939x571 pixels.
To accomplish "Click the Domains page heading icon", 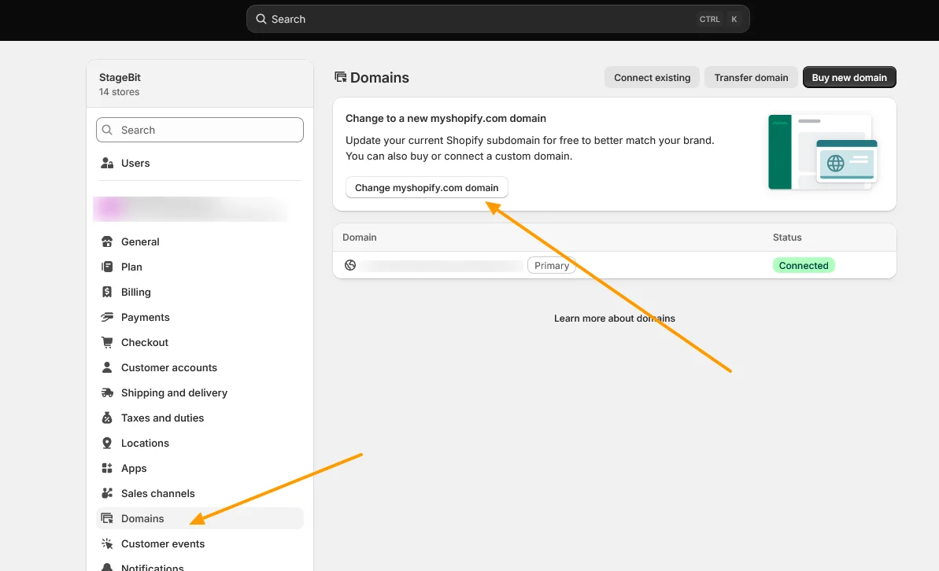I will tap(340, 77).
